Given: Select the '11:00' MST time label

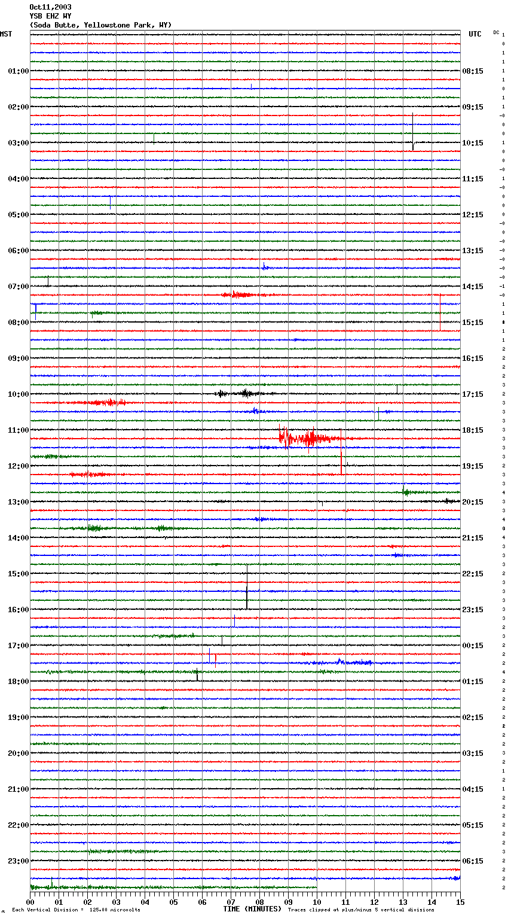Looking at the screenshot, I should [19, 430].
